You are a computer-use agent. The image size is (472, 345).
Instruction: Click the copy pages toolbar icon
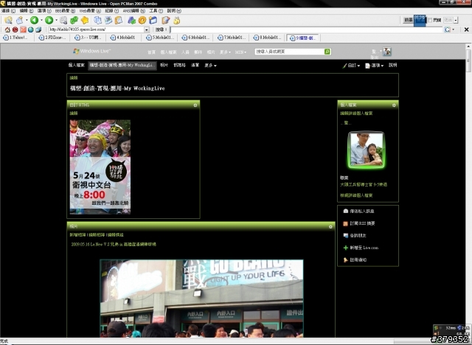pyautogui.click(x=97, y=20)
